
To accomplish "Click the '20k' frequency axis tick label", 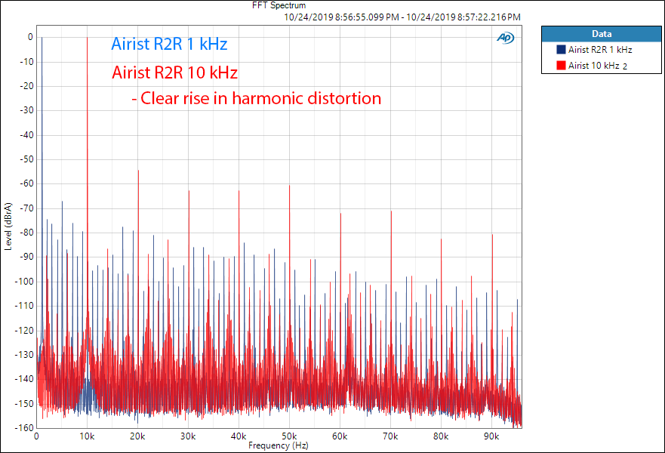I will (x=137, y=436).
